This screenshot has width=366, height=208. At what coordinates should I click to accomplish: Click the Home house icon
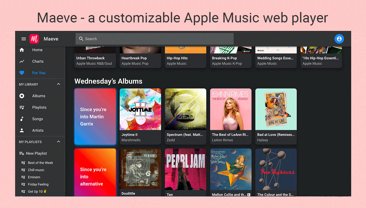pyautogui.click(x=22, y=50)
